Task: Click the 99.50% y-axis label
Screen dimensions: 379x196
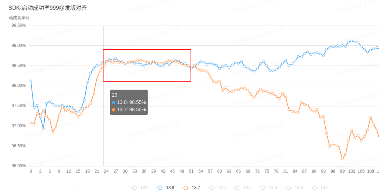Action: pyautogui.click(x=19, y=26)
